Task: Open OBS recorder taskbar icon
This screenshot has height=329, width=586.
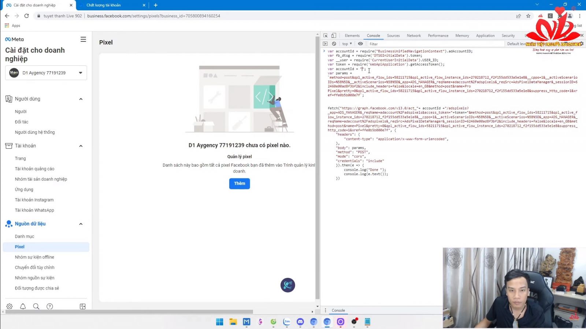Action: tap(354, 322)
